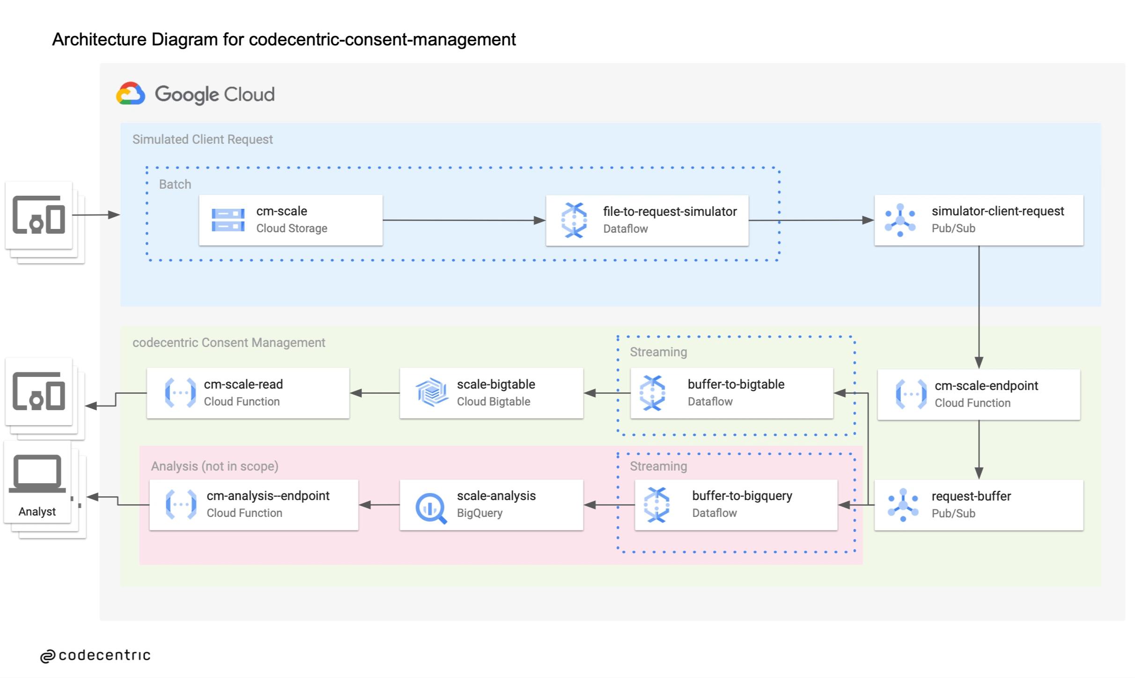
Task: Click the Cloud Bigtable icon for scale-bigtable
Action: coord(431,392)
